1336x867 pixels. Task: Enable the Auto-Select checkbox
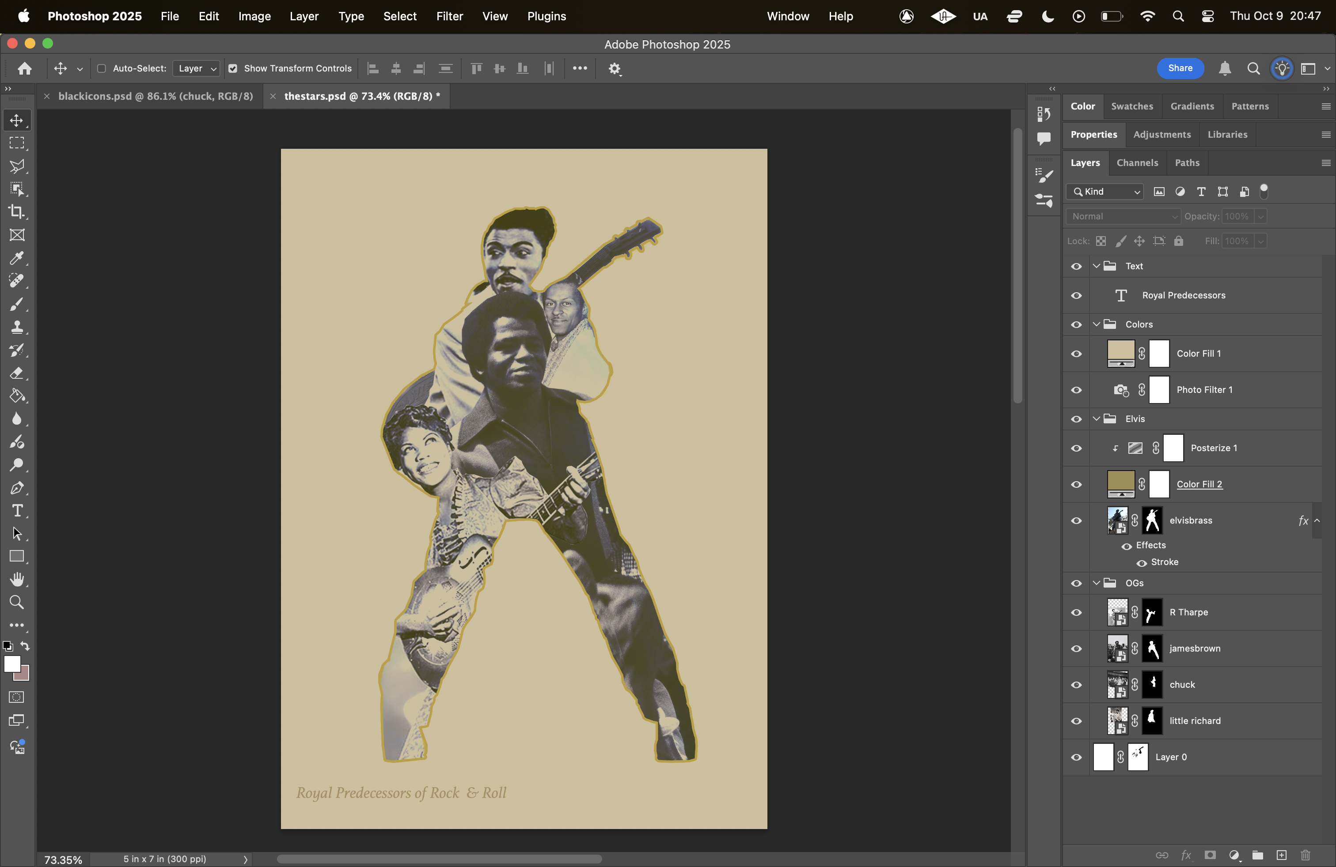point(102,68)
